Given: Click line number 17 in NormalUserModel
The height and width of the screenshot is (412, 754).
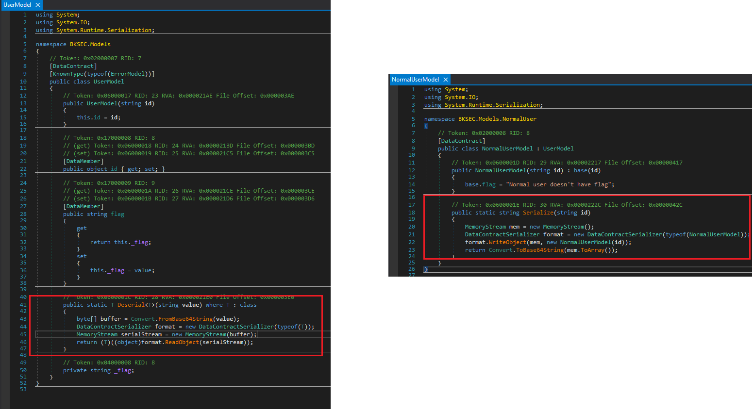Looking at the screenshot, I should [x=411, y=205].
